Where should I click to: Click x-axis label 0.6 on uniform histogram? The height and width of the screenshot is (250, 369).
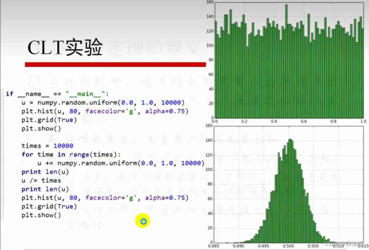click(304, 122)
